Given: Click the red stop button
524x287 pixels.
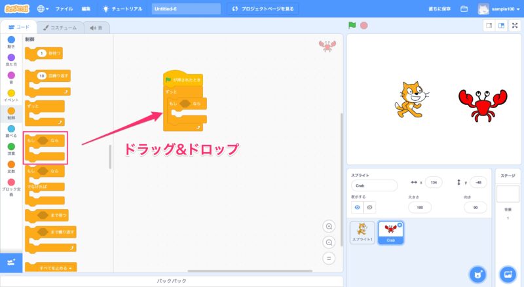Looking at the screenshot, I should 364,26.
